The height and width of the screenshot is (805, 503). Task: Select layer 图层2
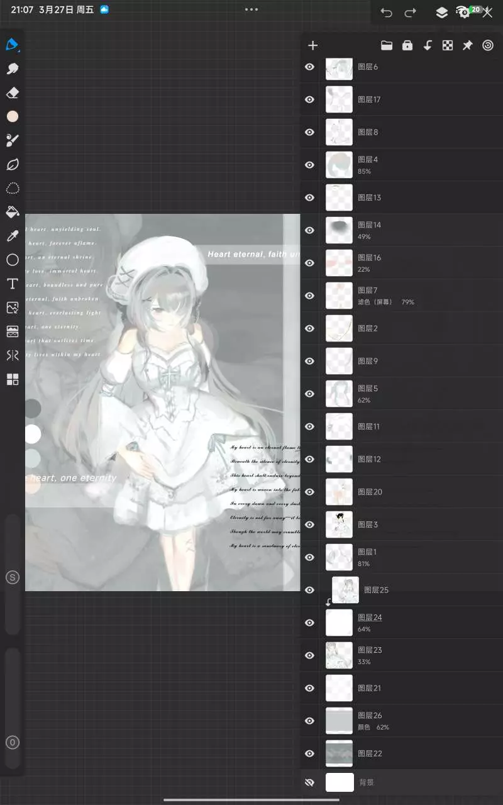(402, 328)
